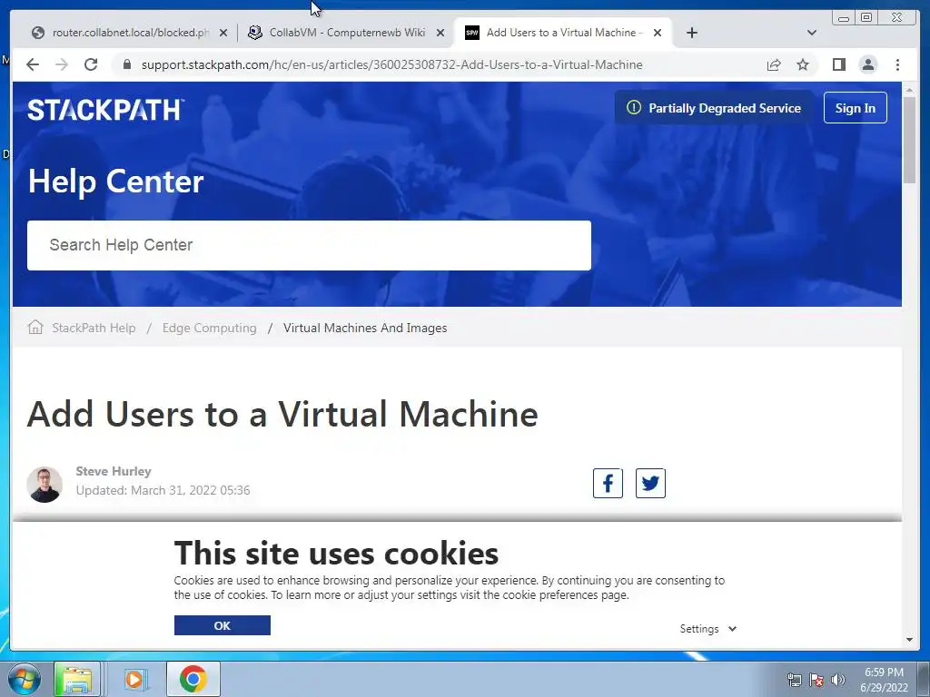Click the Sign In button
This screenshot has width=930, height=697.
[x=855, y=108]
